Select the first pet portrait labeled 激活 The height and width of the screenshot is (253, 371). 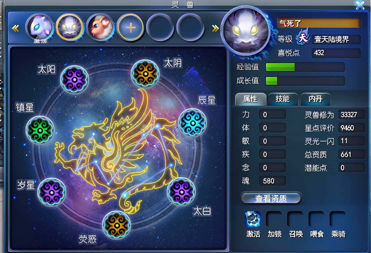(40, 28)
